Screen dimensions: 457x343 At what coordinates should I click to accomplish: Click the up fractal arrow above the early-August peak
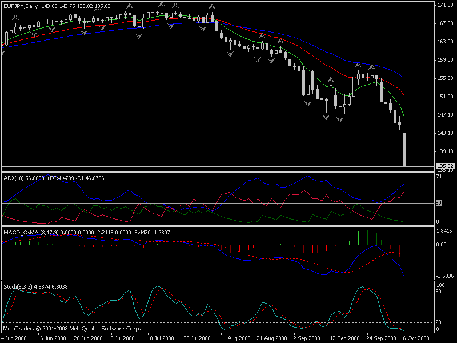pyautogui.click(x=212, y=7)
